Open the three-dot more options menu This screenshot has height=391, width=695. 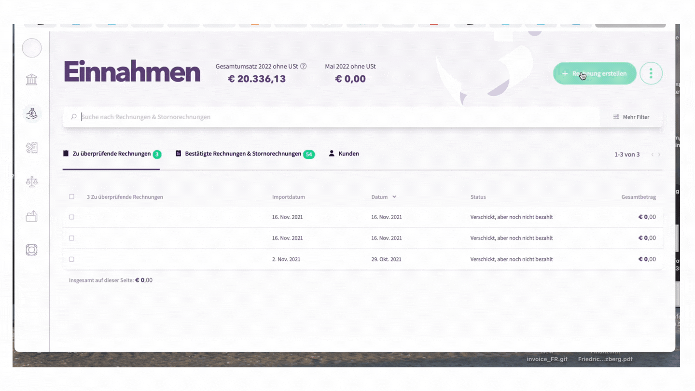coord(651,73)
